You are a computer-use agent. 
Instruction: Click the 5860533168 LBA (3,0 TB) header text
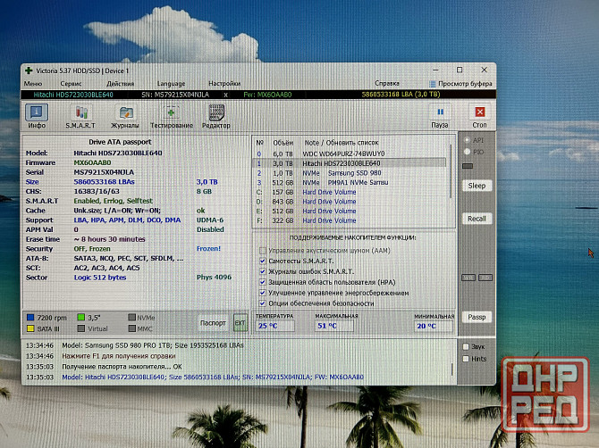point(401,95)
